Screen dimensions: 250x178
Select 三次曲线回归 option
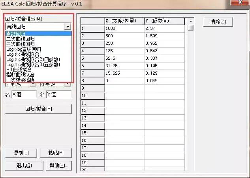click(39, 44)
